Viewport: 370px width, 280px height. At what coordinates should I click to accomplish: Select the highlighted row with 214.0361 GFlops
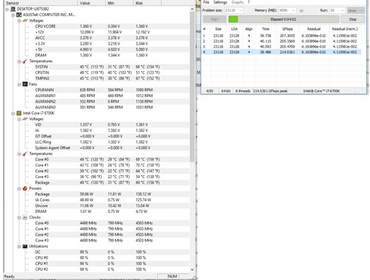click(x=281, y=52)
